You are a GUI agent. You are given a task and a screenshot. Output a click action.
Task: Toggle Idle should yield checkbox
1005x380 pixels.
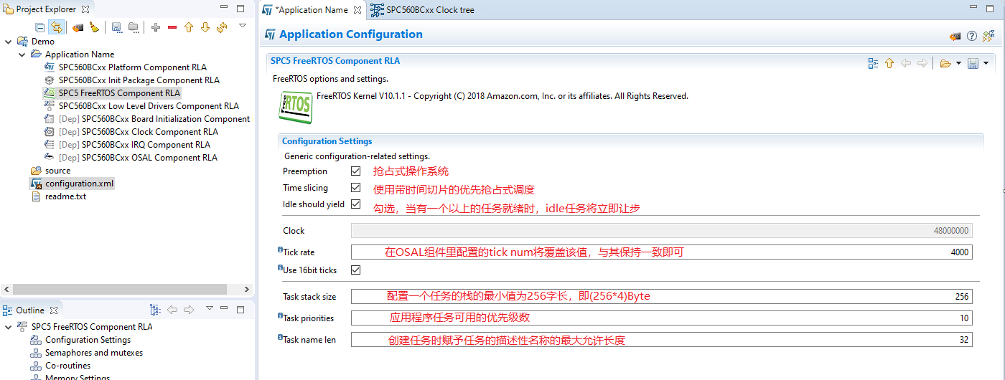[355, 204]
